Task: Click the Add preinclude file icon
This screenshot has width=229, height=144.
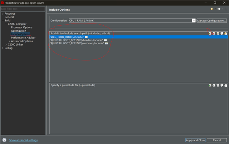Action: tap(210, 85)
